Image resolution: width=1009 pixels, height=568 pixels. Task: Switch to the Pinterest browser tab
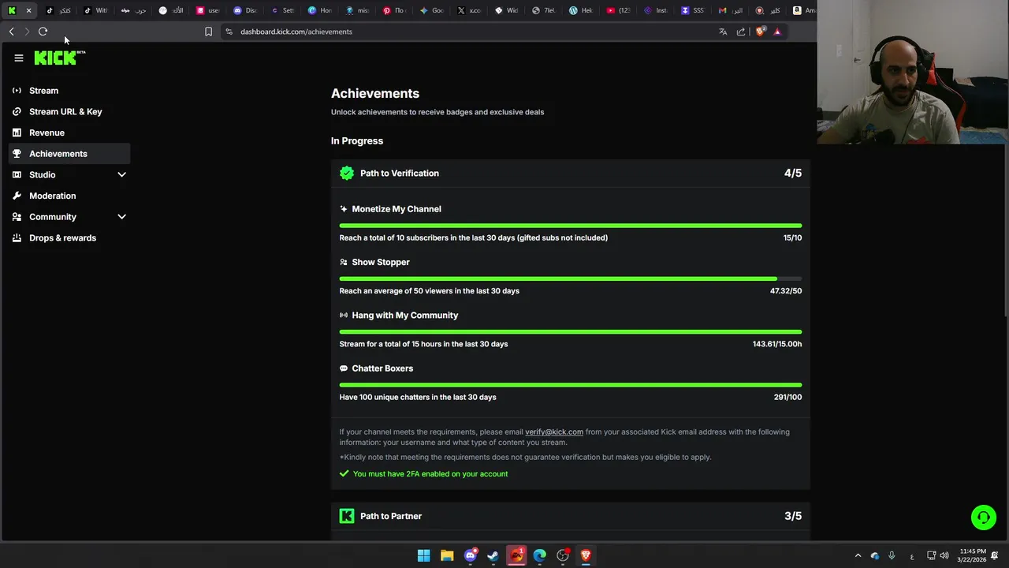click(x=394, y=10)
